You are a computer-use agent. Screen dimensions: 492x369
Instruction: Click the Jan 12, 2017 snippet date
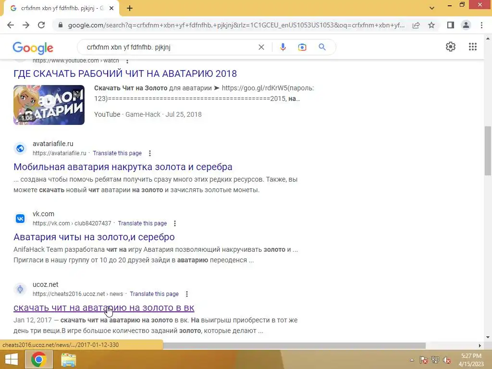pyautogui.click(x=33, y=320)
